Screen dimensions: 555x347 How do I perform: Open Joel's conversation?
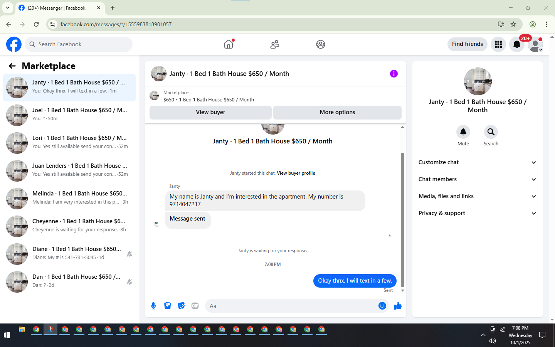69,115
